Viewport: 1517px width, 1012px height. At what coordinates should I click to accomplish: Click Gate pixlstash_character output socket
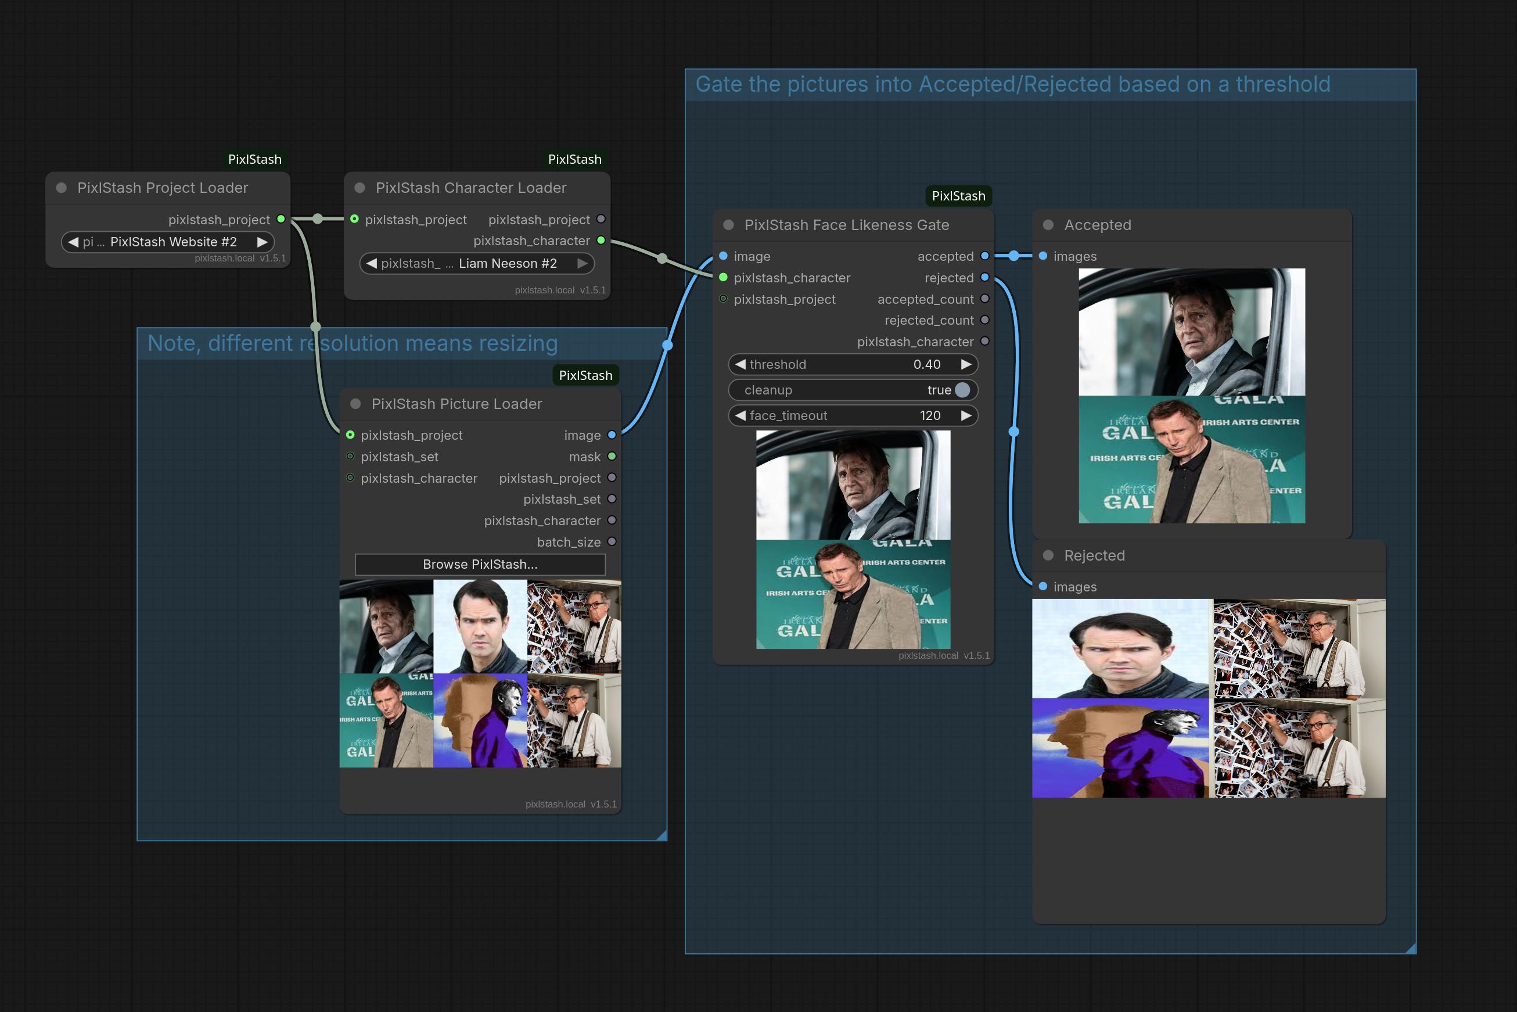pos(984,342)
